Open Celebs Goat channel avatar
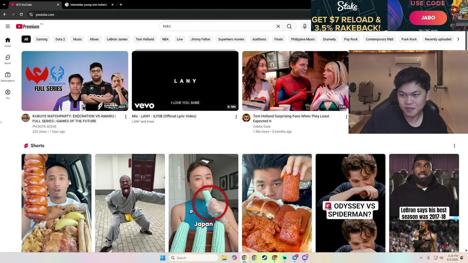Image resolution: width=468 pixels, height=263 pixels. pos(246,118)
